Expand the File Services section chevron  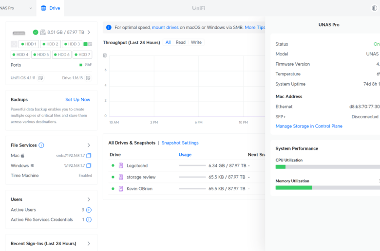[x=89, y=145]
